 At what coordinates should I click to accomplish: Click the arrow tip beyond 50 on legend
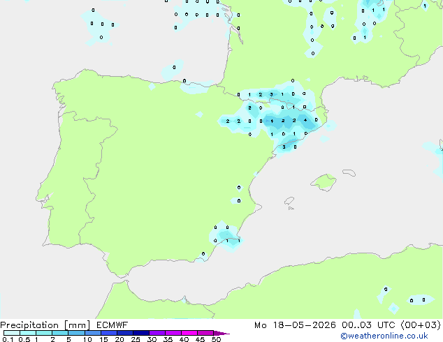[222, 333]
